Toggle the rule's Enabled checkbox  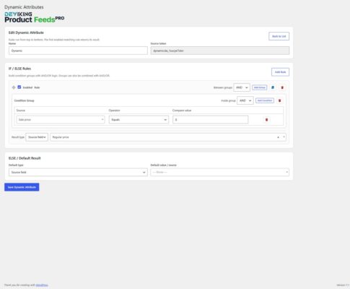click(19, 87)
